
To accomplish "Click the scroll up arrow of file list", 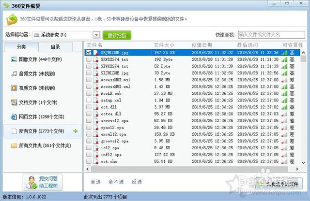I will click(303, 53).
